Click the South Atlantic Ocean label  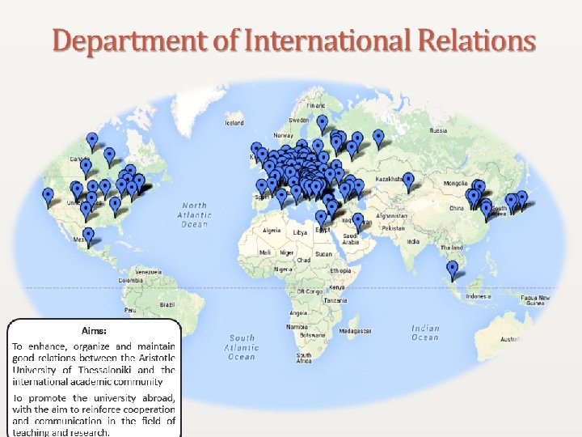coord(242,347)
